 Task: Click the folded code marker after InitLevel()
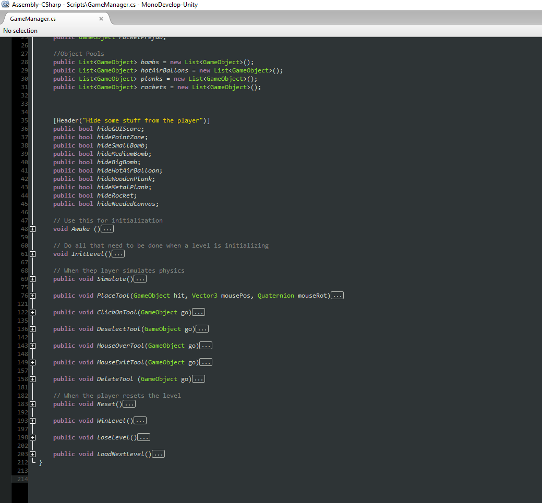(118, 254)
